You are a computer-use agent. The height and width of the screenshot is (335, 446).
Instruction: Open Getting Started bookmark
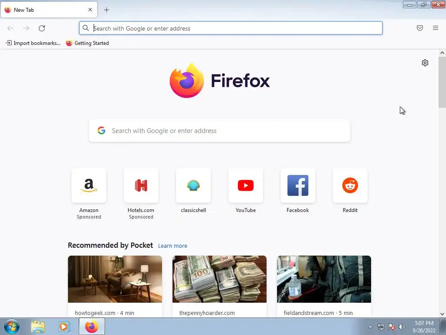(87, 43)
